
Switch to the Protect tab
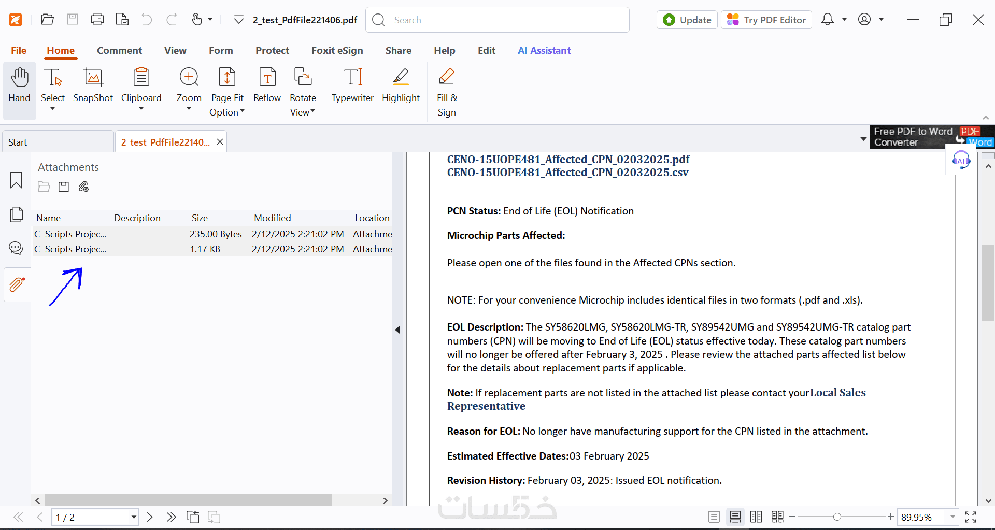point(272,50)
